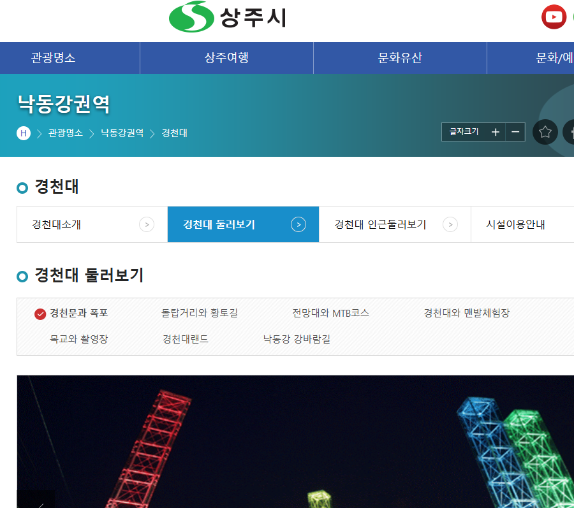Open the night-lit towers photo

pos(295,442)
